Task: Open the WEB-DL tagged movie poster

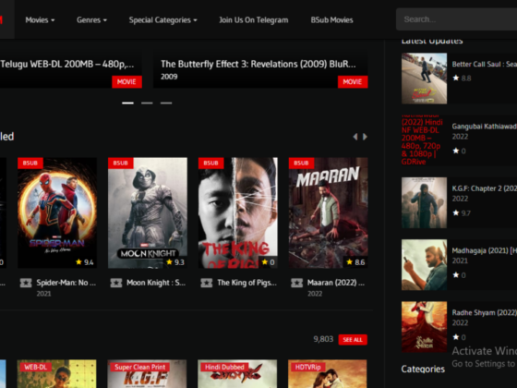Action: (56, 374)
